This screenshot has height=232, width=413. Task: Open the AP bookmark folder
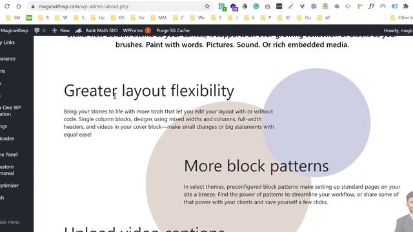point(324,17)
